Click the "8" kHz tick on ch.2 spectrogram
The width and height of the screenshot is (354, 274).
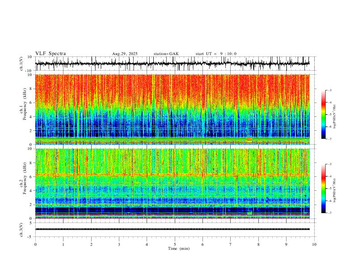tap(31, 163)
